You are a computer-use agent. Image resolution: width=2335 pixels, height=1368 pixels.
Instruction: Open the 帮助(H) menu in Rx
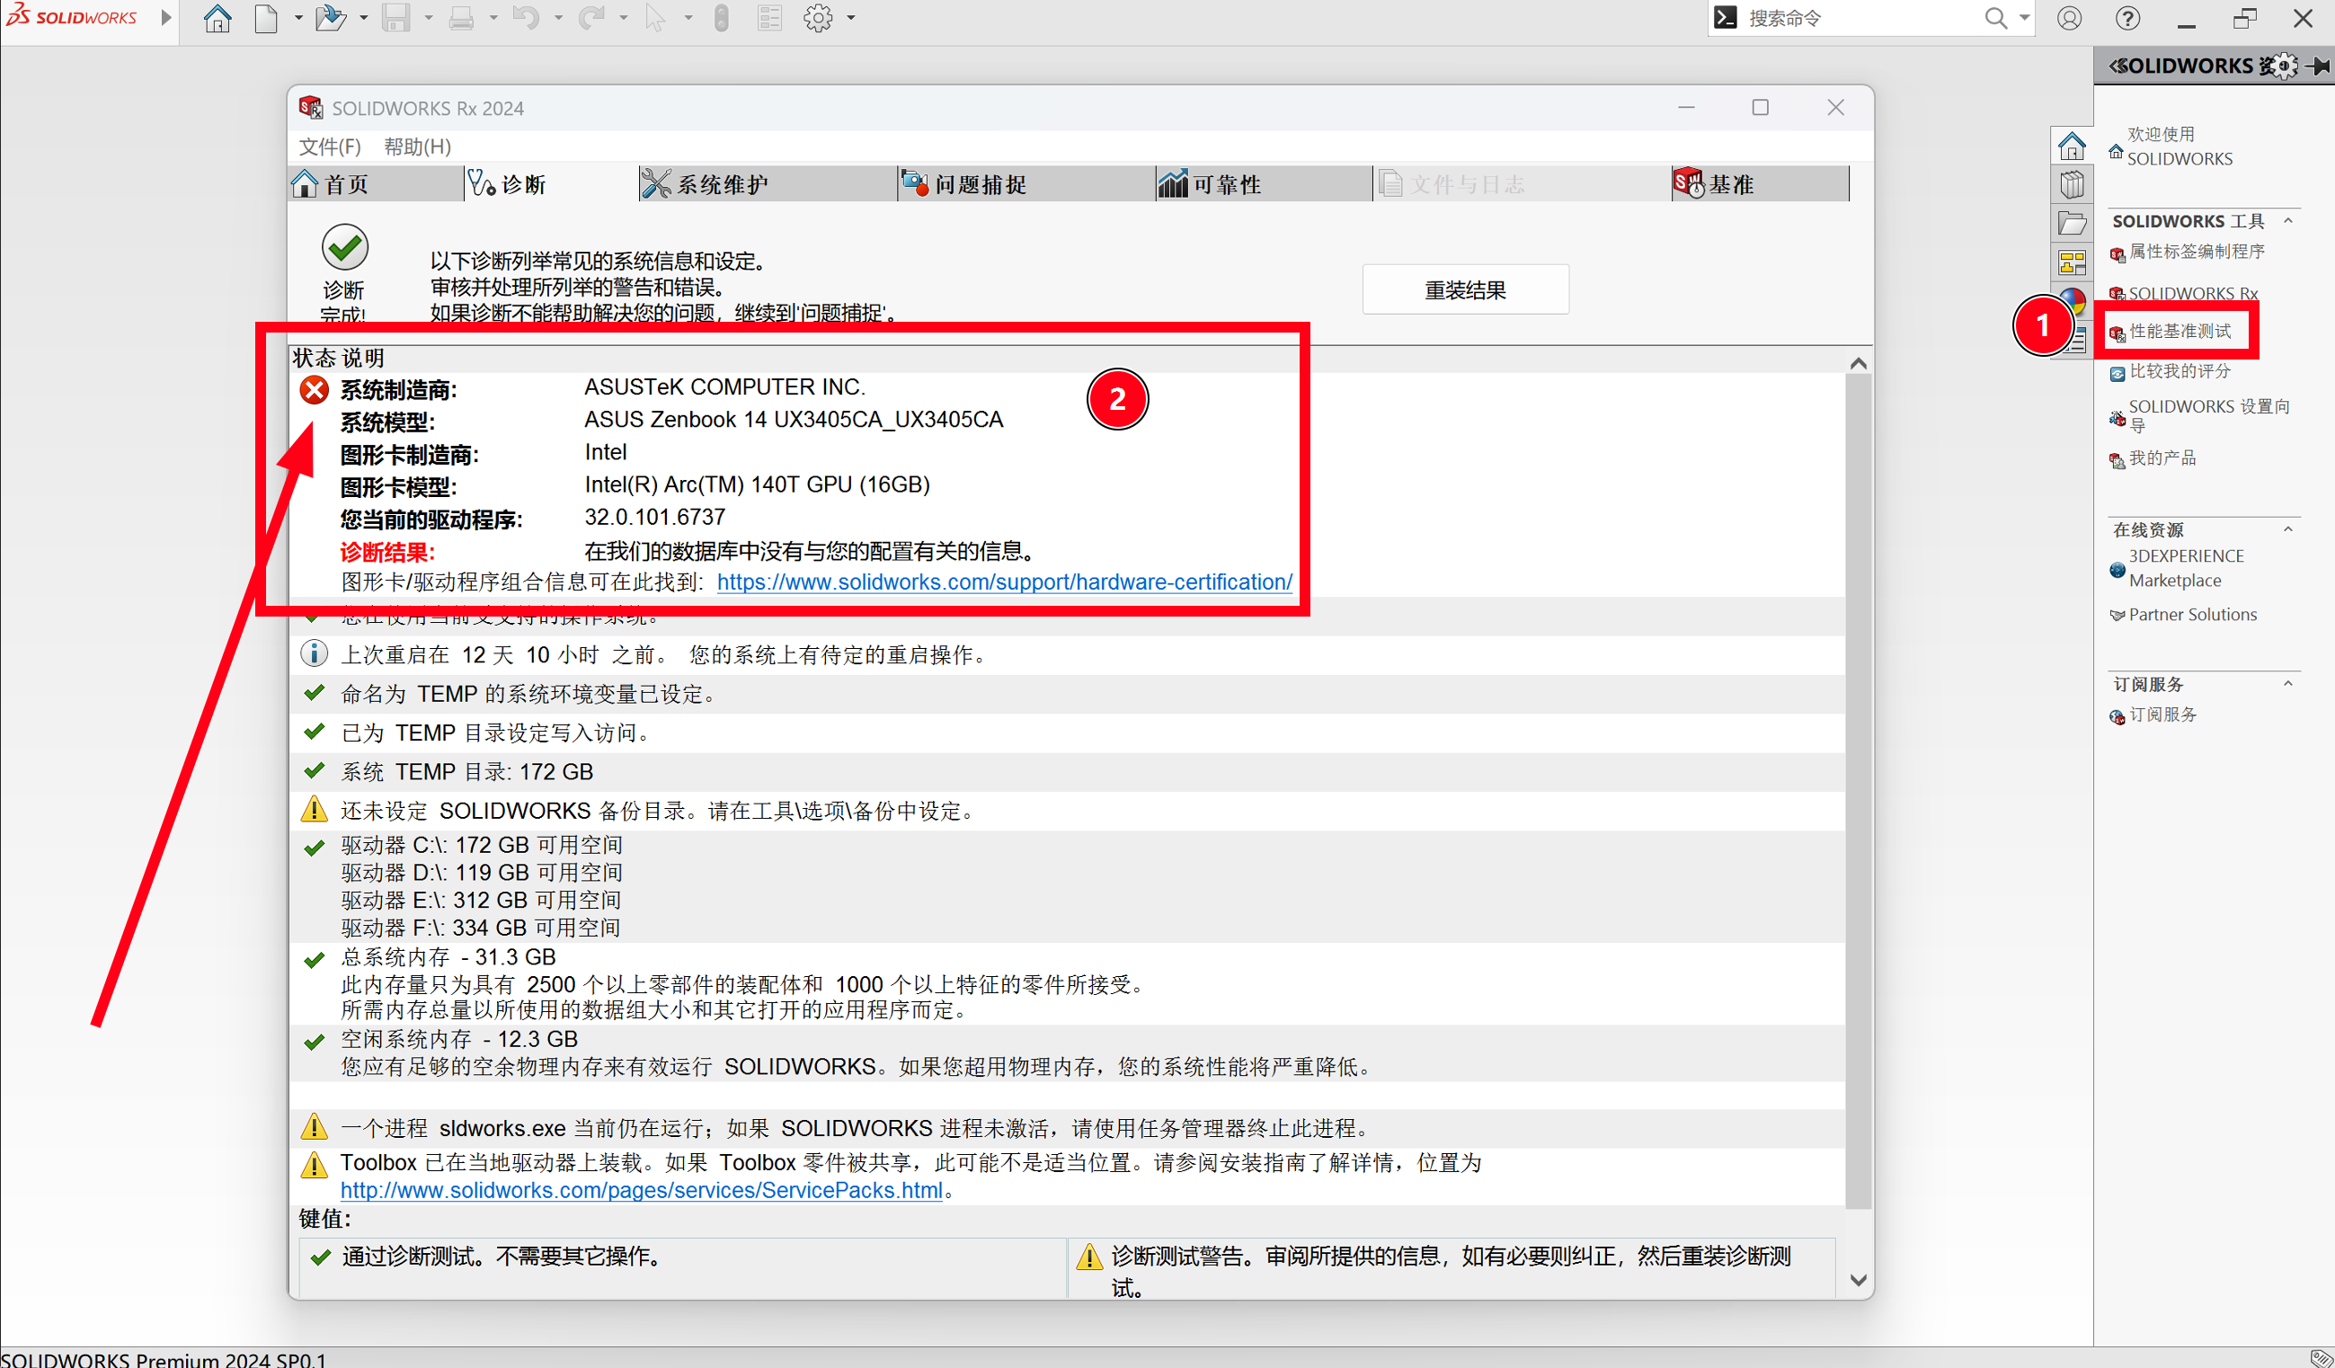(418, 147)
